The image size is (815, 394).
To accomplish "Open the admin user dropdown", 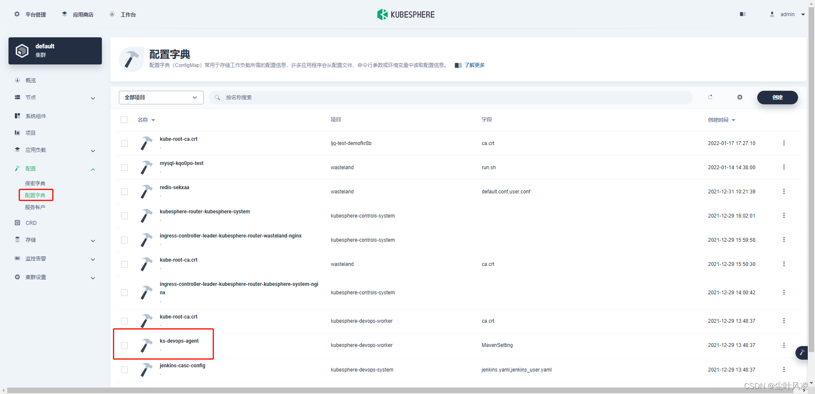I will click(787, 14).
